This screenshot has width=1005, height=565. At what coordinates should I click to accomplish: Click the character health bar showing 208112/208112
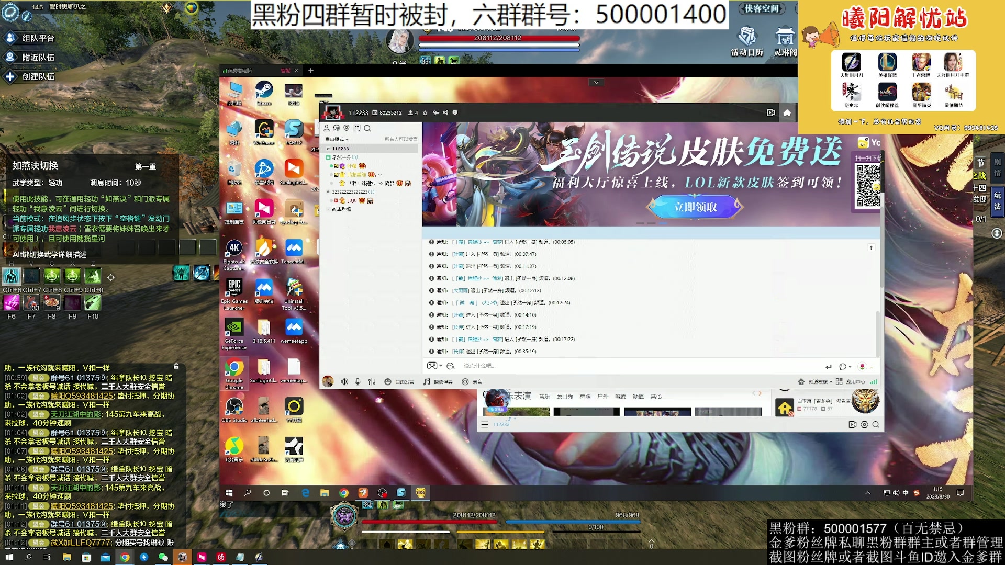[497, 38]
